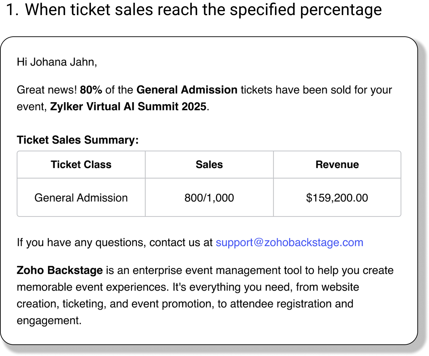Image resolution: width=429 pixels, height=356 pixels.
Task: Click bold General Admission in the paragraph
Action: click(x=187, y=90)
